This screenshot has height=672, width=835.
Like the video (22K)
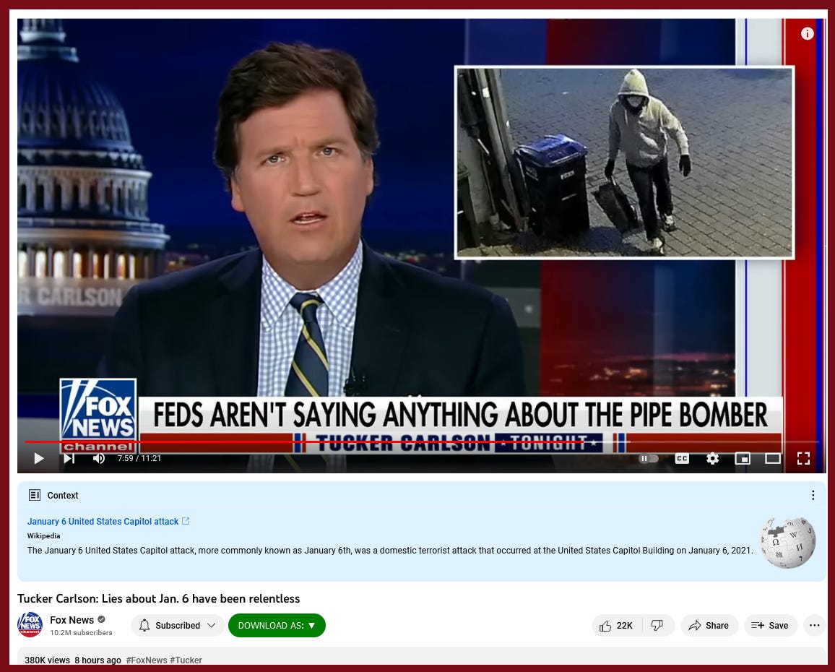[616, 626]
